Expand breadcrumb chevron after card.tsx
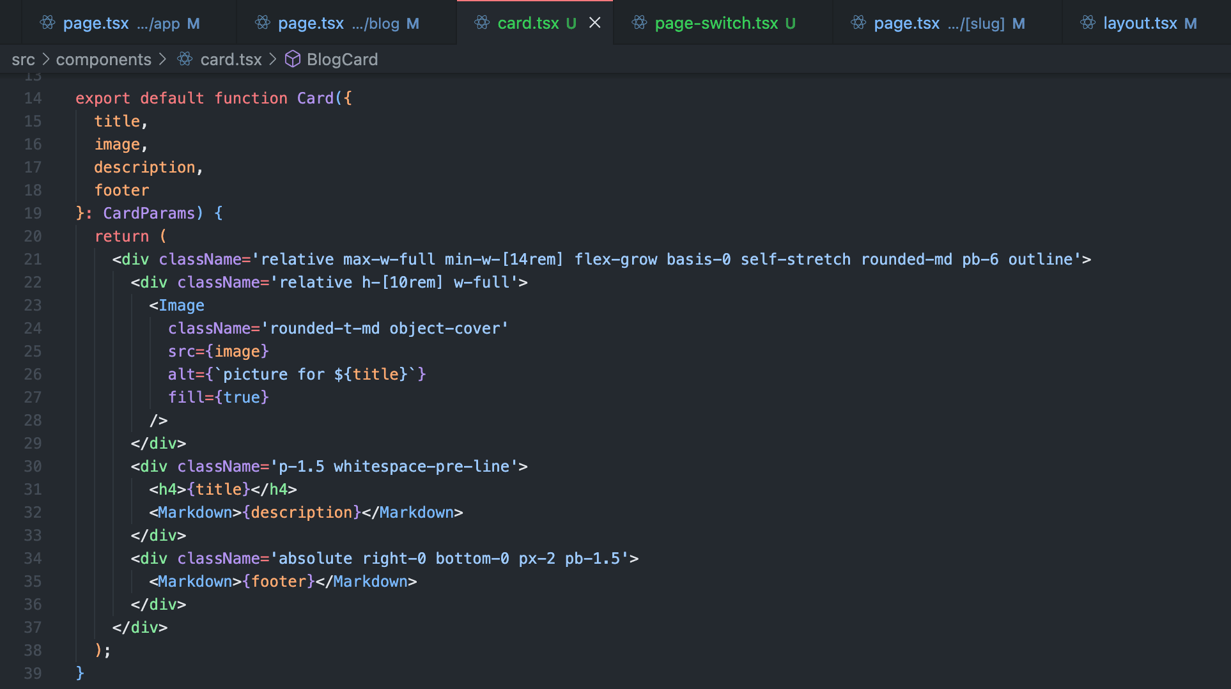Image resolution: width=1231 pixels, height=689 pixels. pos(273,59)
